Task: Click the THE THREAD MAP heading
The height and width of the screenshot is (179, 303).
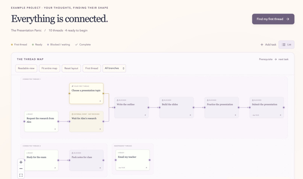Action: tap(30, 59)
